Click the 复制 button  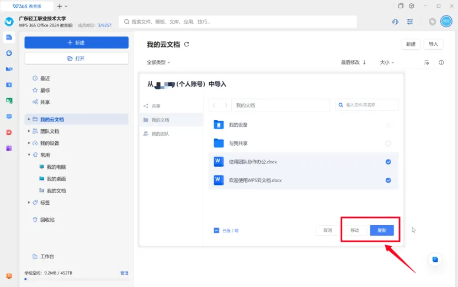point(382,230)
